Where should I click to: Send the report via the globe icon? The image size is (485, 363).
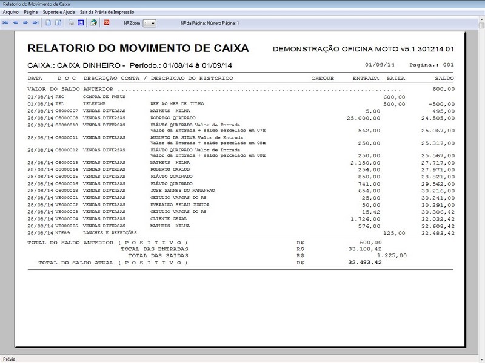click(x=95, y=23)
